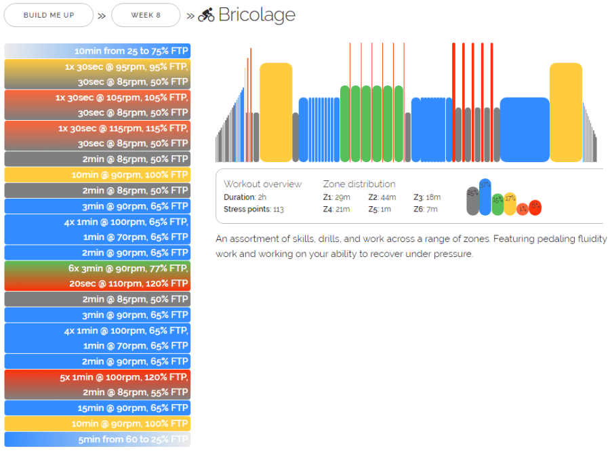Choose the 5x 1min @ 100rpm, 120% FTP block
The height and width of the screenshot is (455, 610).
[97, 377]
